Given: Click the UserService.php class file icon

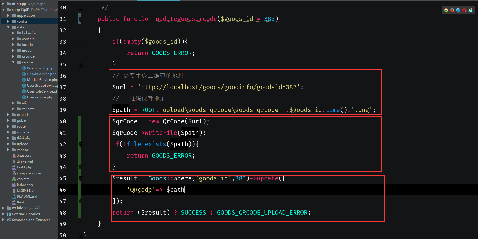Looking at the screenshot, I should (x=24, y=97).
